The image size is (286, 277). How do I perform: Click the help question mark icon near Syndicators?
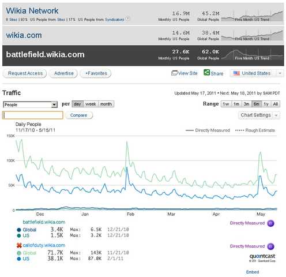click(127, 19)
